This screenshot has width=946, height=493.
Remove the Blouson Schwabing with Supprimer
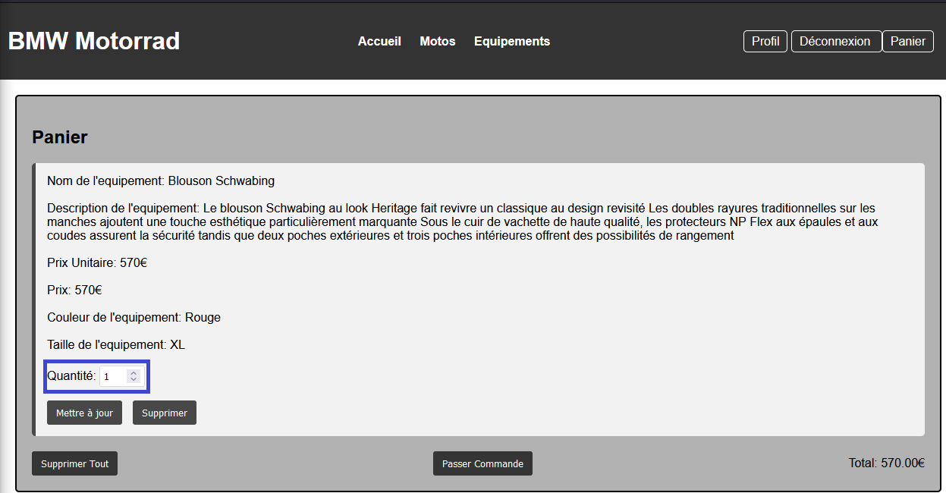pos(165,413)
